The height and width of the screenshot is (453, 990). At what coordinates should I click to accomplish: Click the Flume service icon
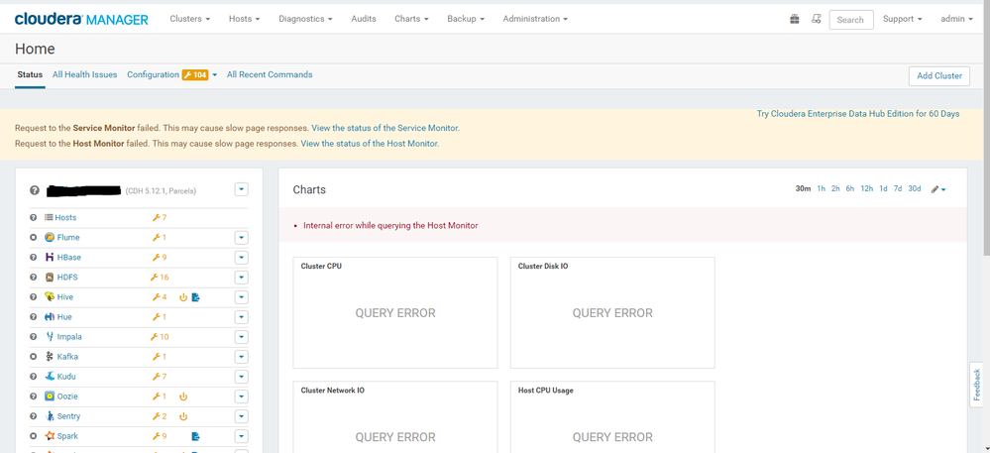coord(50,238)
